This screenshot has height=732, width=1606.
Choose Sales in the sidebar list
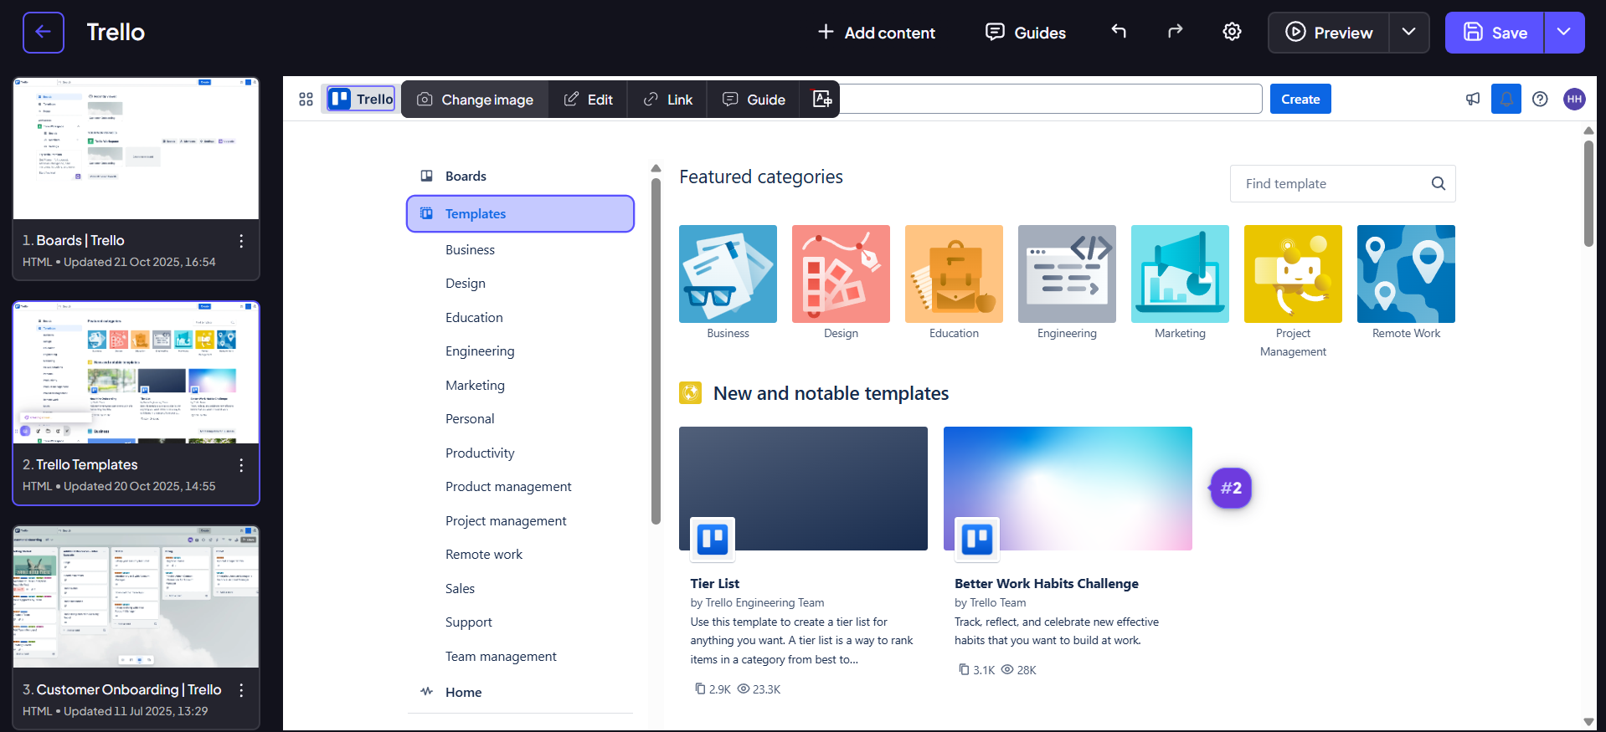point(460,588)
